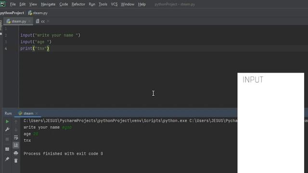Viewport: 308px width, 173px height.
Task: Close the steam.py editor tab
Action: click(29, 21)
